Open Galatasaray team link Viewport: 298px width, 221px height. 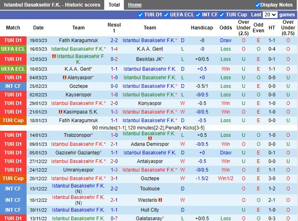point(150,218)
